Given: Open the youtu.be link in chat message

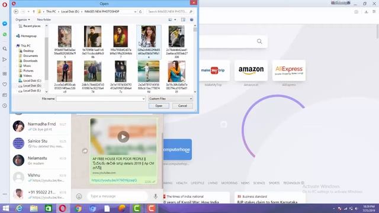Looking at the screenshot, I should click(114, 180).
